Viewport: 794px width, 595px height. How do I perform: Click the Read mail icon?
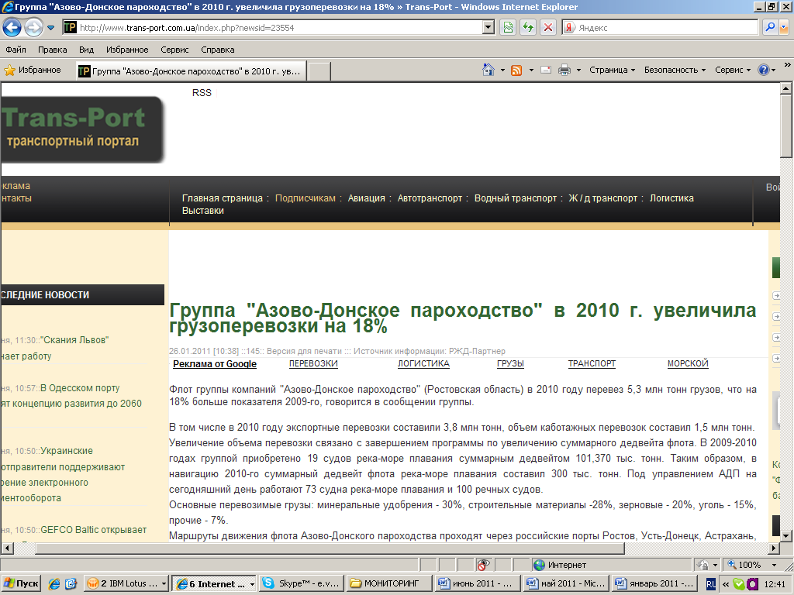click(x=546, y=71)
